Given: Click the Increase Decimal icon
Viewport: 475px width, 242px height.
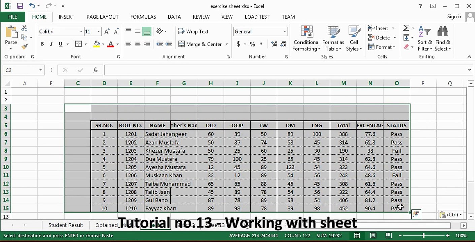Looking at the screenshot, I should pyautogui.click(x=274, y=44).
